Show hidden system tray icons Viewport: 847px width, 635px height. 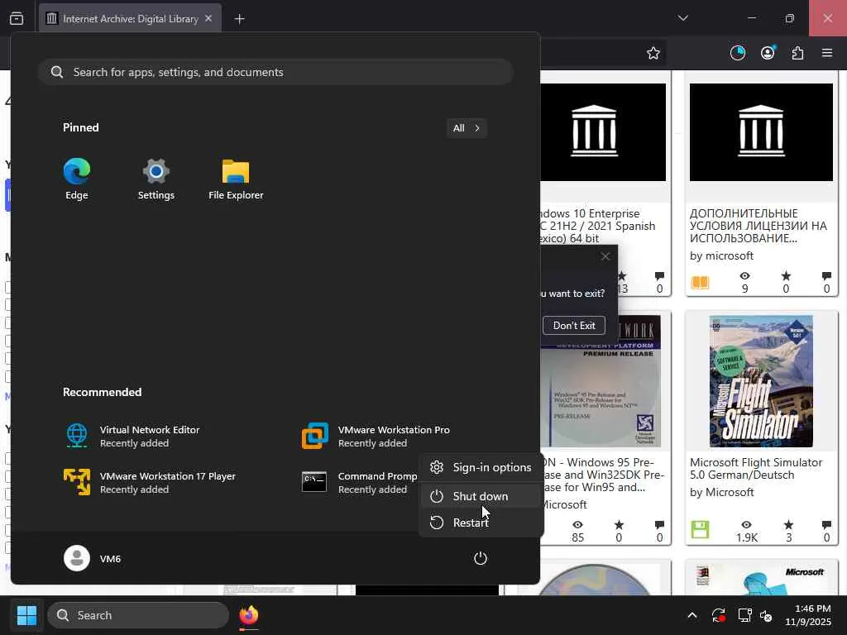click(x=692, y=615)
